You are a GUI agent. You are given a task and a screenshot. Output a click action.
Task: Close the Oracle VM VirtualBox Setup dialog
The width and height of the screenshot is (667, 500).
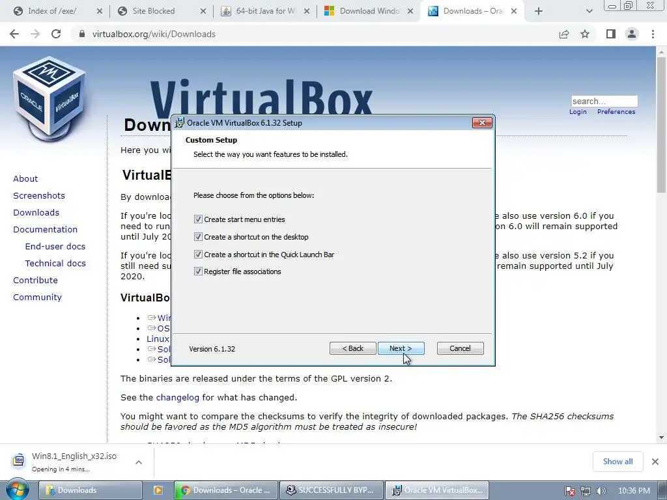point(482,123)
